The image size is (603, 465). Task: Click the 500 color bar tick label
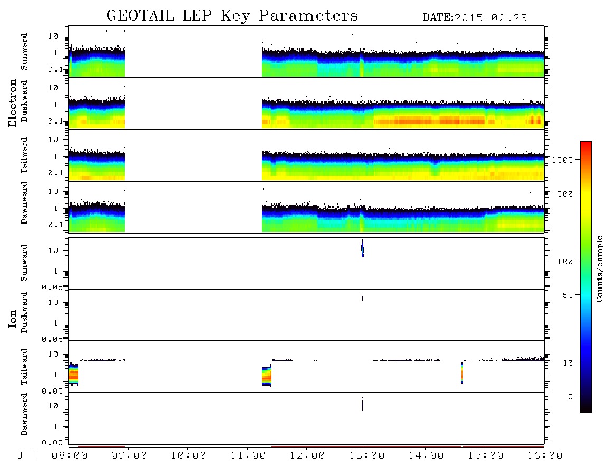pos(565,194)
